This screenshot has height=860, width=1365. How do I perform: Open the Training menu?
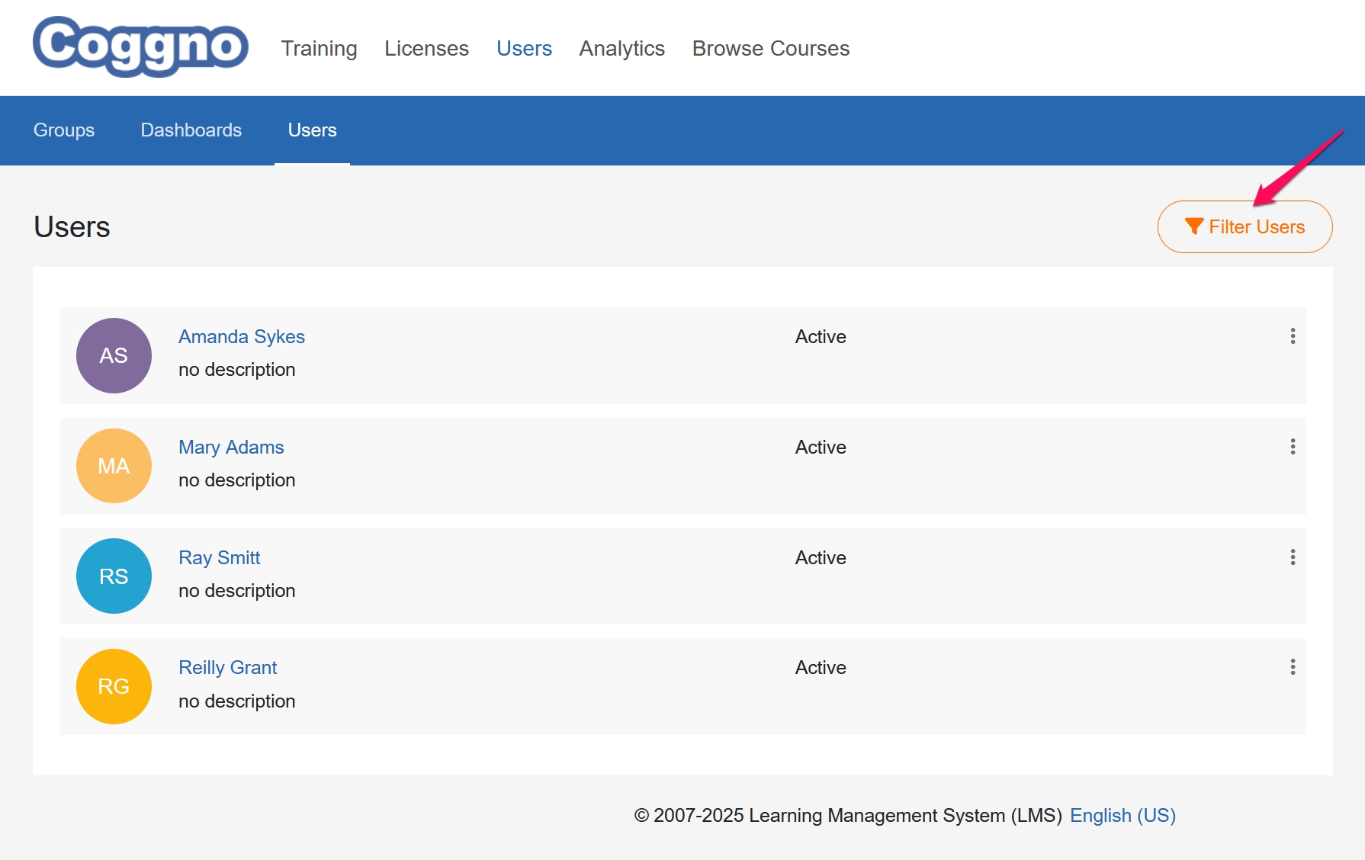pos(319,48)
